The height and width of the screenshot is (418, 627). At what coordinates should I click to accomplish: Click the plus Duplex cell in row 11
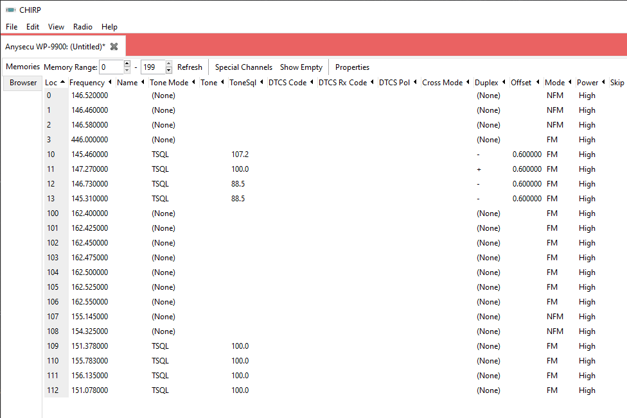click(479, 169)
